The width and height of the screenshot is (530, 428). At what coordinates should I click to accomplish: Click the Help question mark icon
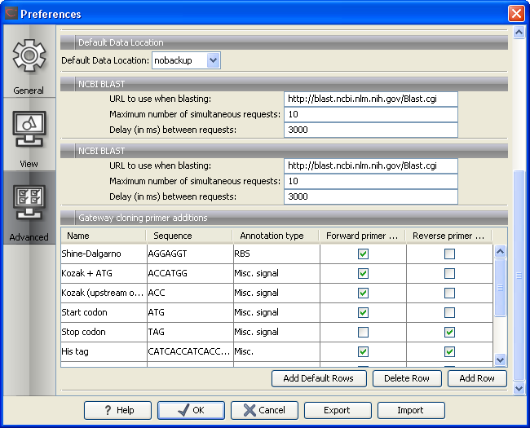click(x=108, y=410)
